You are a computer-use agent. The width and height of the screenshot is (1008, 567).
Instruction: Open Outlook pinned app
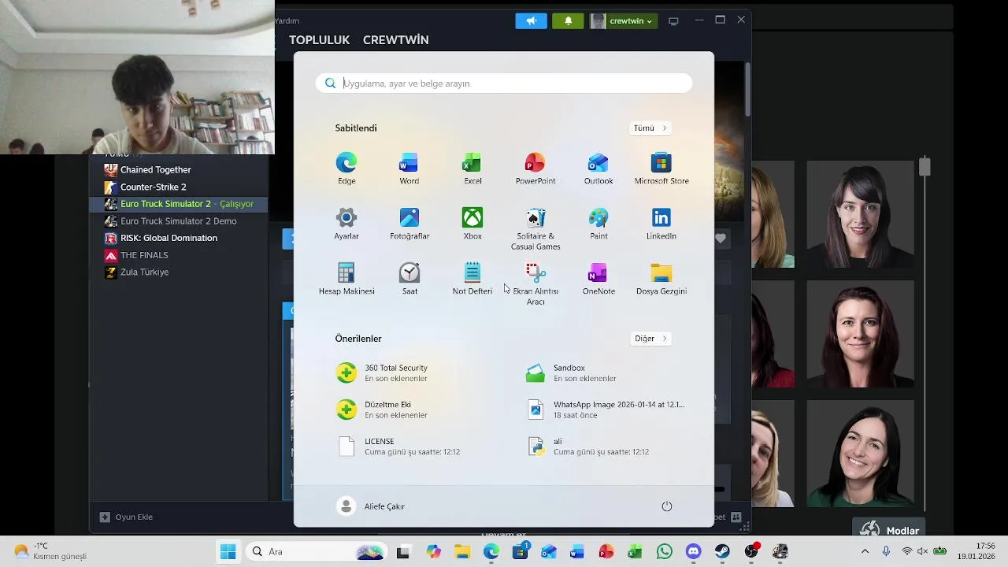598,169
